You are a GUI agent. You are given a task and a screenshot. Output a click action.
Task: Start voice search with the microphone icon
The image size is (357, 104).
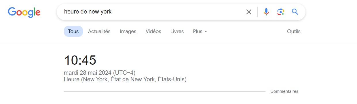(x=266, y=12)
